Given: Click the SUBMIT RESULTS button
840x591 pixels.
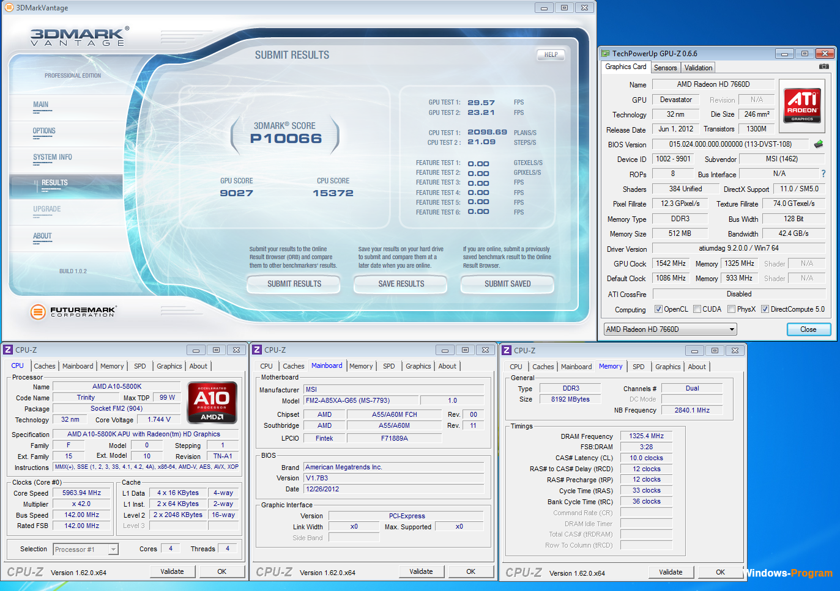Looking at the screenshot, I should click(294, 284).
